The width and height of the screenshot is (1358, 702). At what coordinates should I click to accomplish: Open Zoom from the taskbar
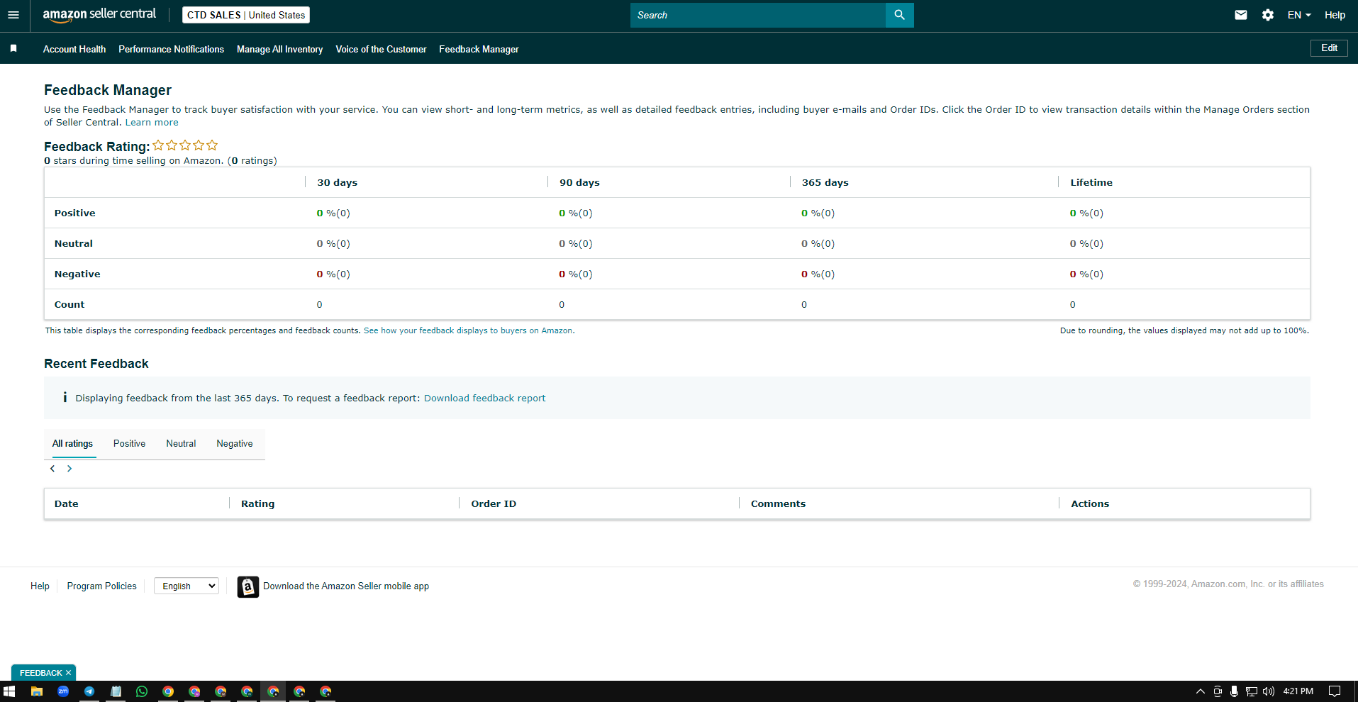pos(63,691)
